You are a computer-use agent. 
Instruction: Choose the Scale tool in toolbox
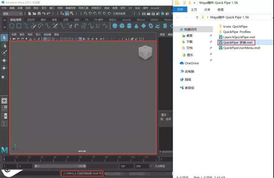[4, 76]
